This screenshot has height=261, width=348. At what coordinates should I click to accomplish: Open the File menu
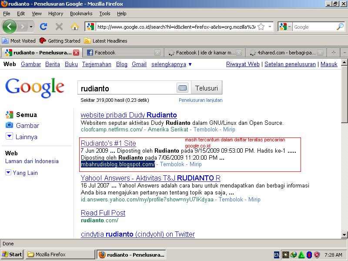(x=7, y=13)
